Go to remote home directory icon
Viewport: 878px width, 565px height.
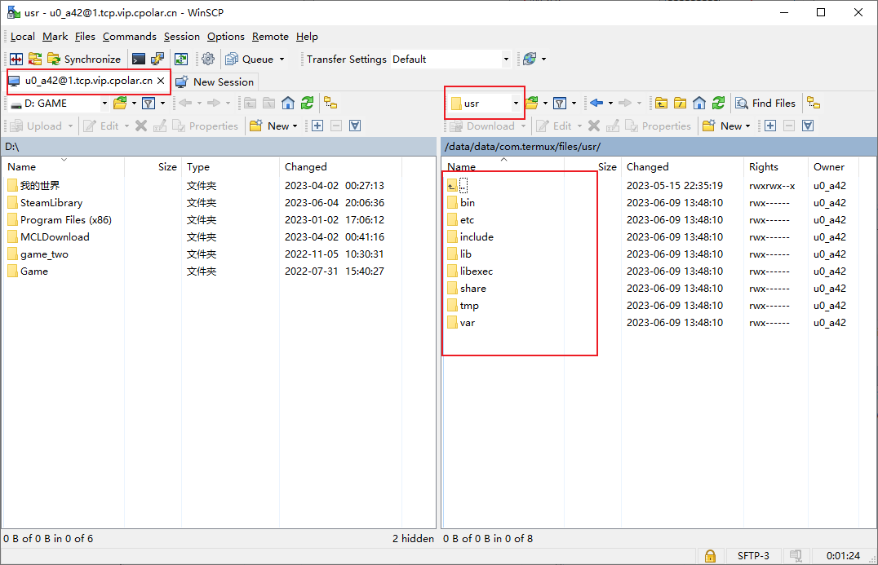698,103
